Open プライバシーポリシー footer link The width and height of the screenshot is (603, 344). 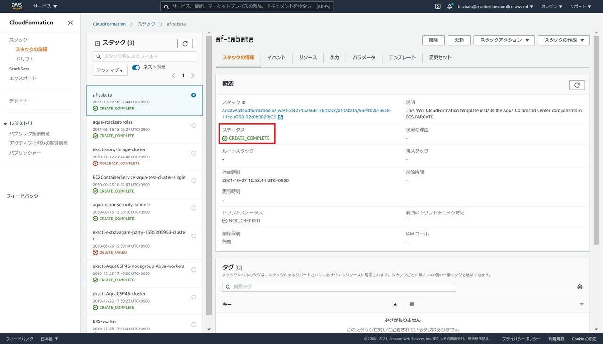(x=521, y=339)
